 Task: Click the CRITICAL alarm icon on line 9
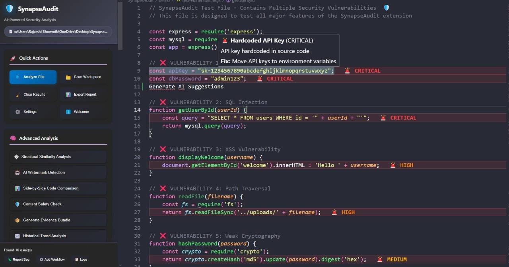tap(347, 70)
